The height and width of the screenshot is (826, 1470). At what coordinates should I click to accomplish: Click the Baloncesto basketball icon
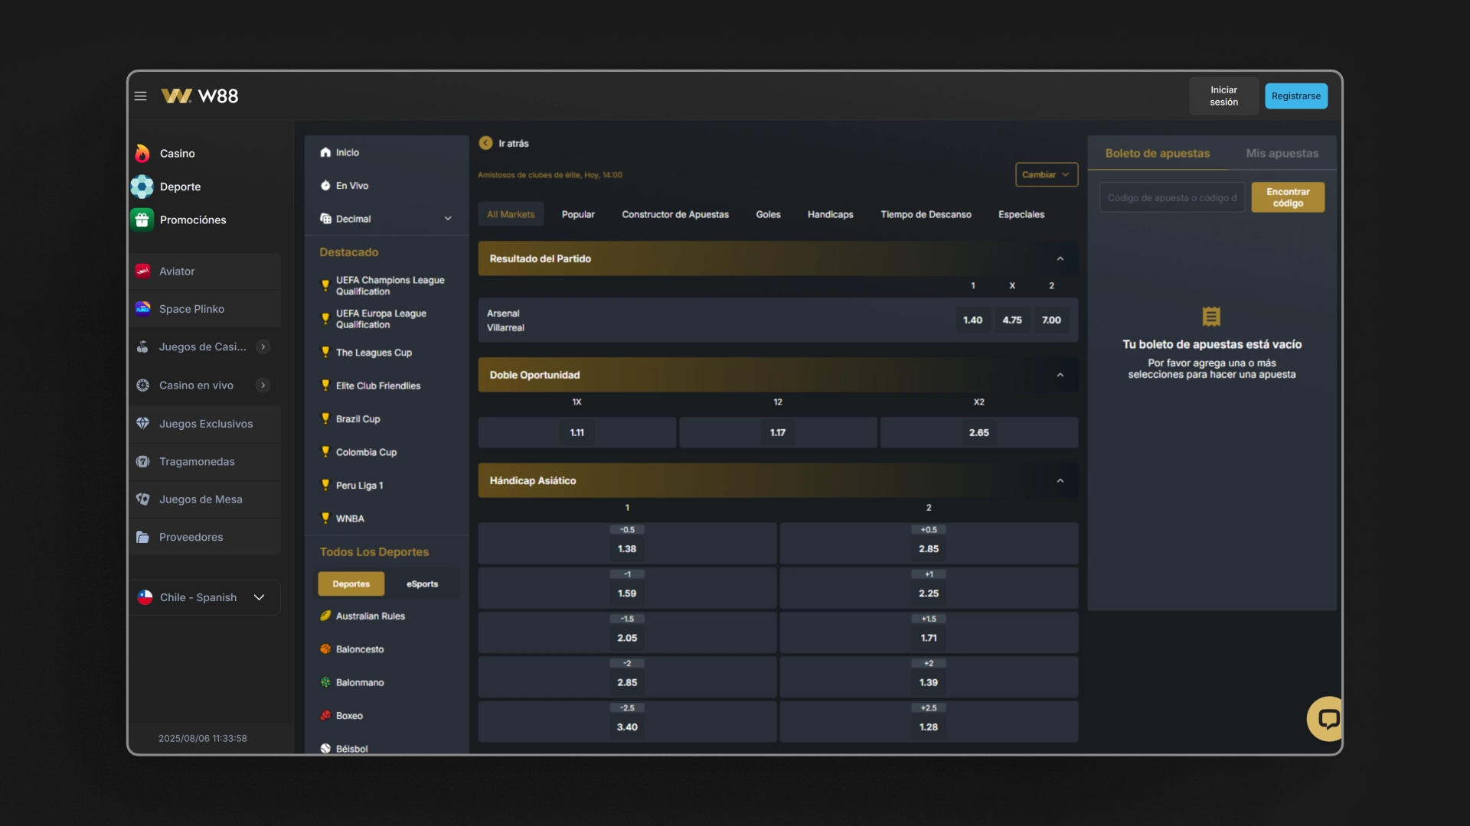pos(325,649)
